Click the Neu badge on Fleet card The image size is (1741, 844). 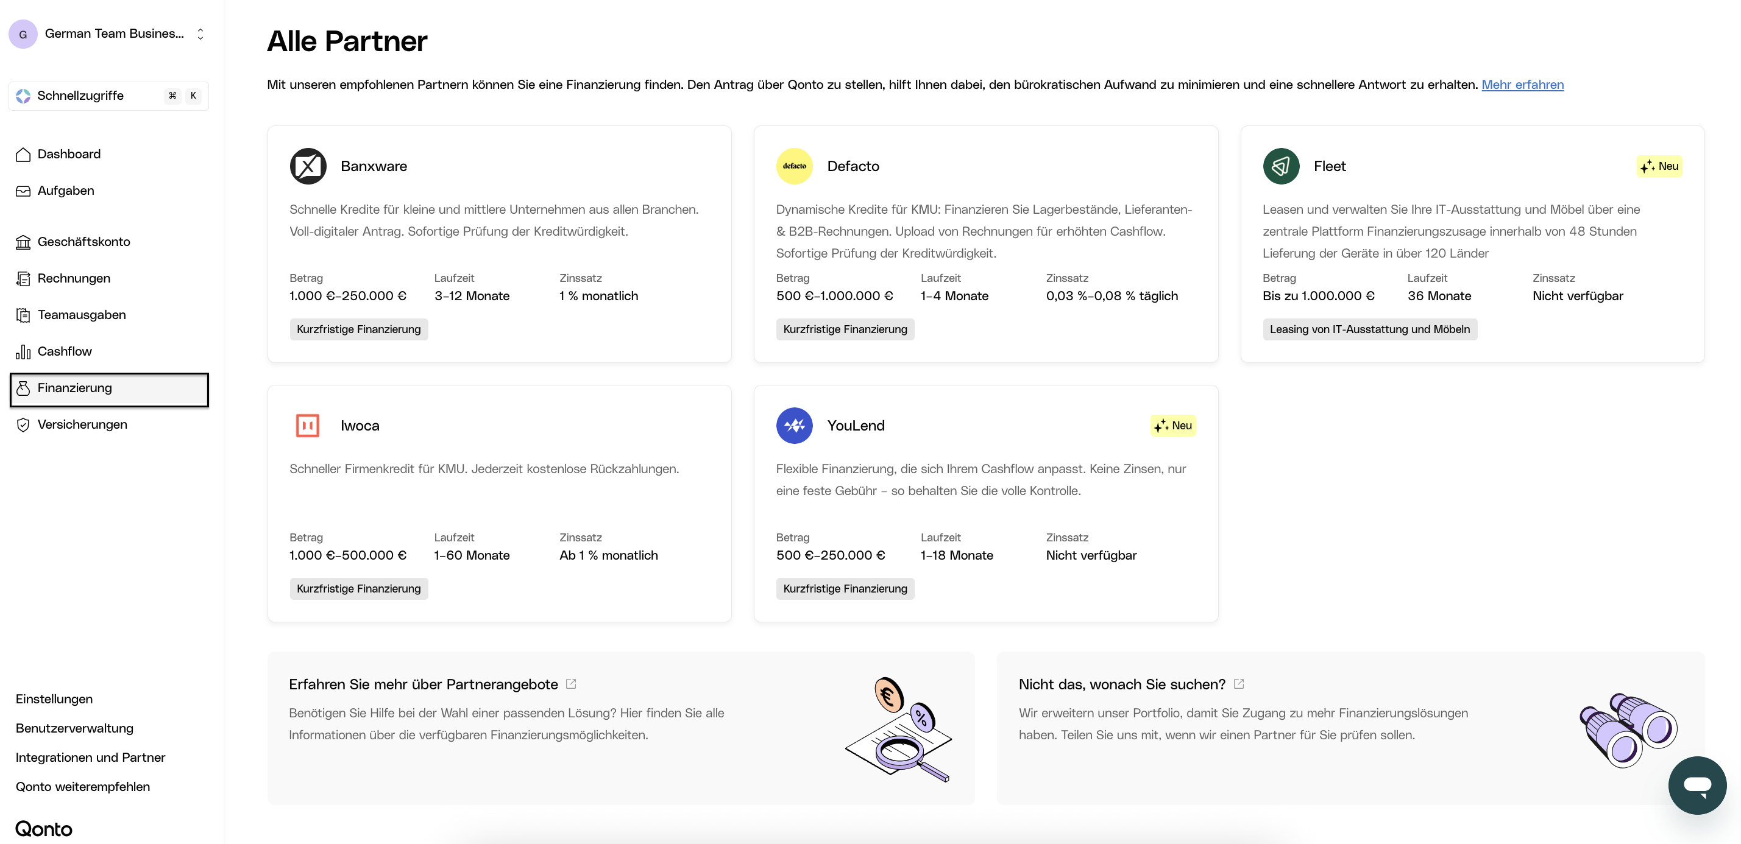pos(1659,166)
